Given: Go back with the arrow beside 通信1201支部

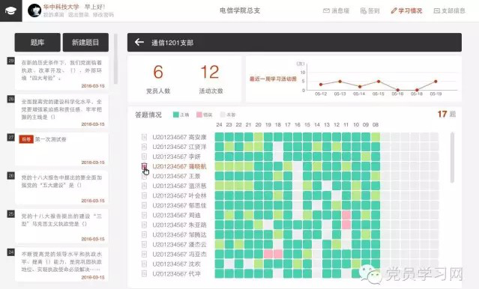Looking at the screenshot, I should coord(139,42).
